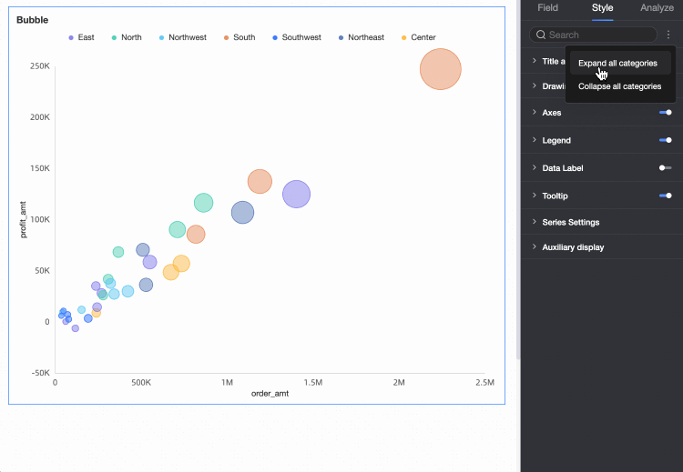
Task: Toggle the East legend series
Action: (81, 37)
